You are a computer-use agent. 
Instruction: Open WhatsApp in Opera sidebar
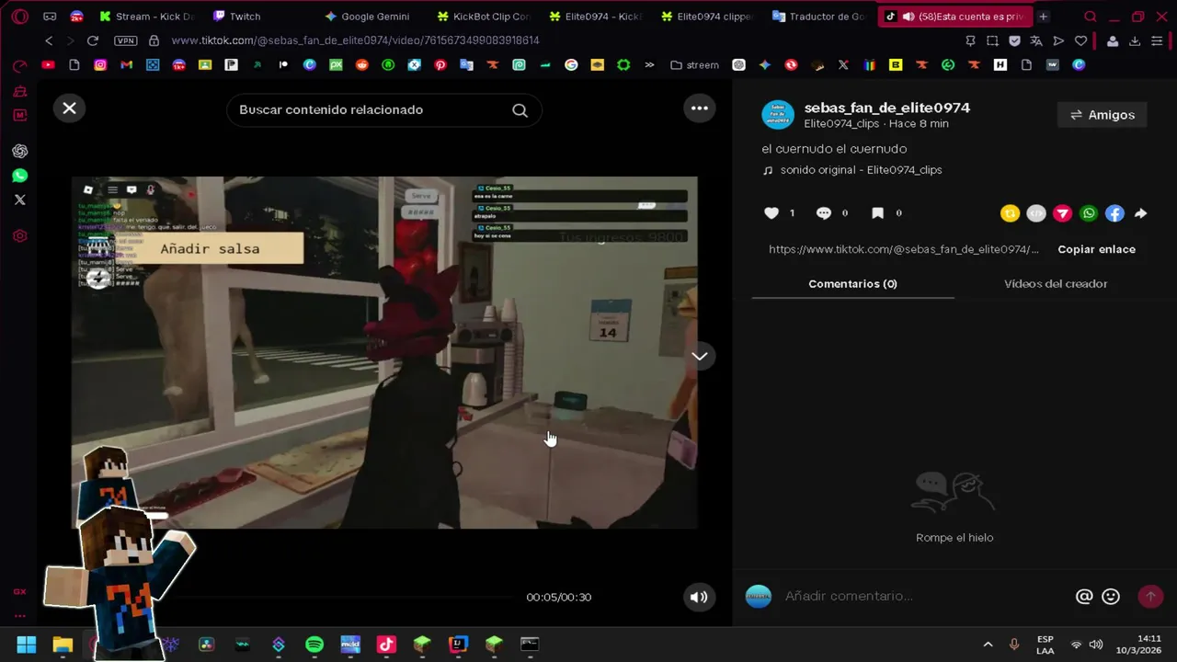click(x=19, y=176)
